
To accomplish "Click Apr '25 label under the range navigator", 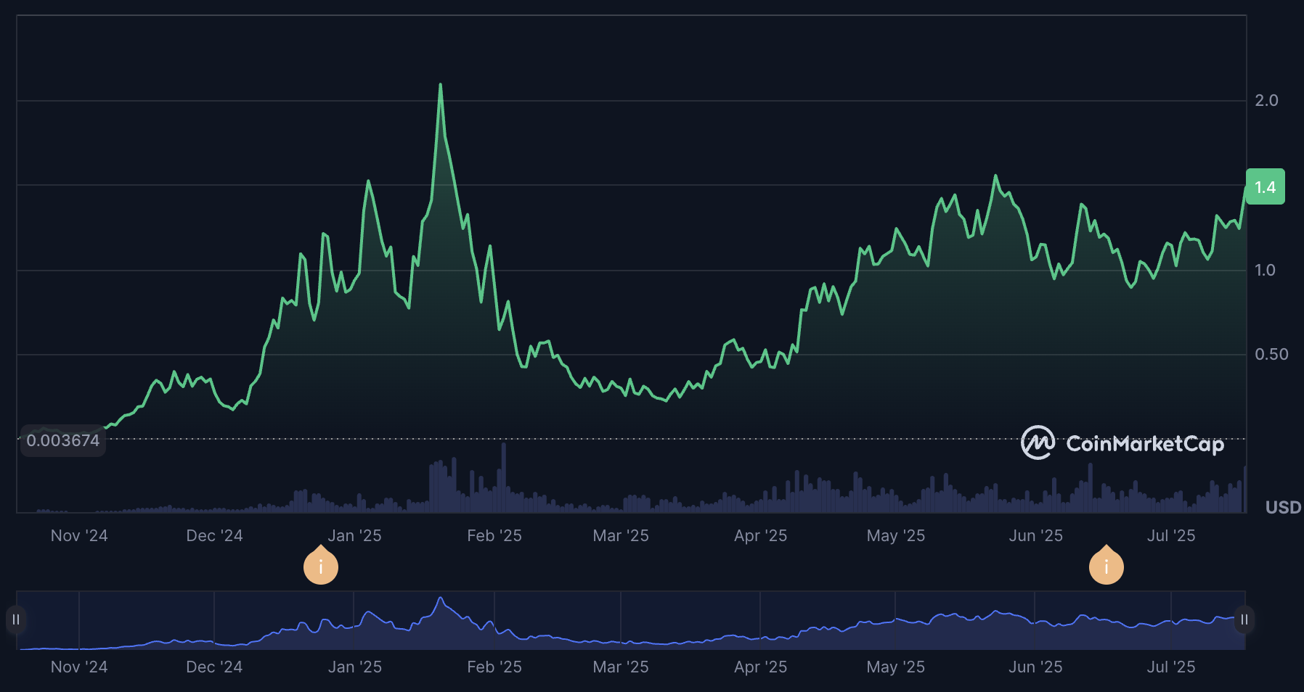I will (760, 667).
